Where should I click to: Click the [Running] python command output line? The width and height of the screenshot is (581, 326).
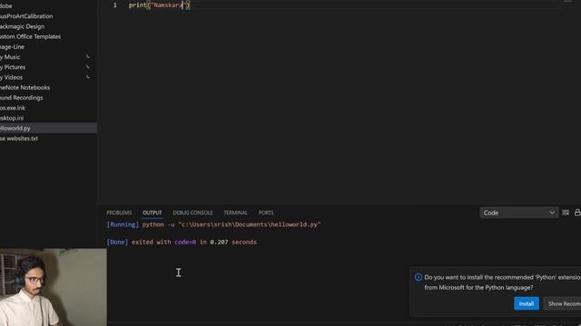click(214, 225)
